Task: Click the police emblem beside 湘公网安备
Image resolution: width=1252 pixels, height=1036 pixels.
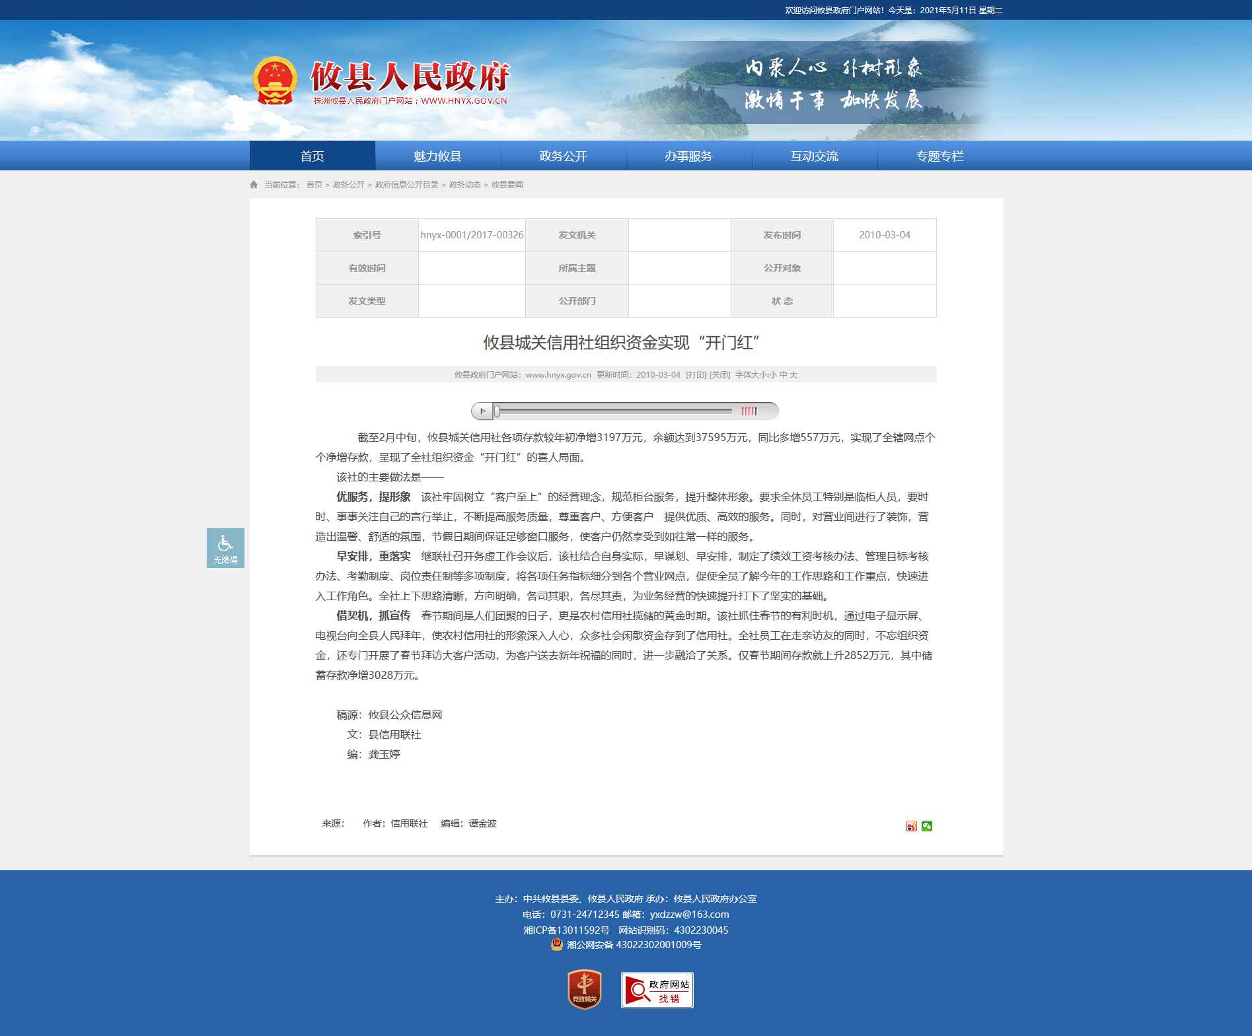Action: [557, 944]
